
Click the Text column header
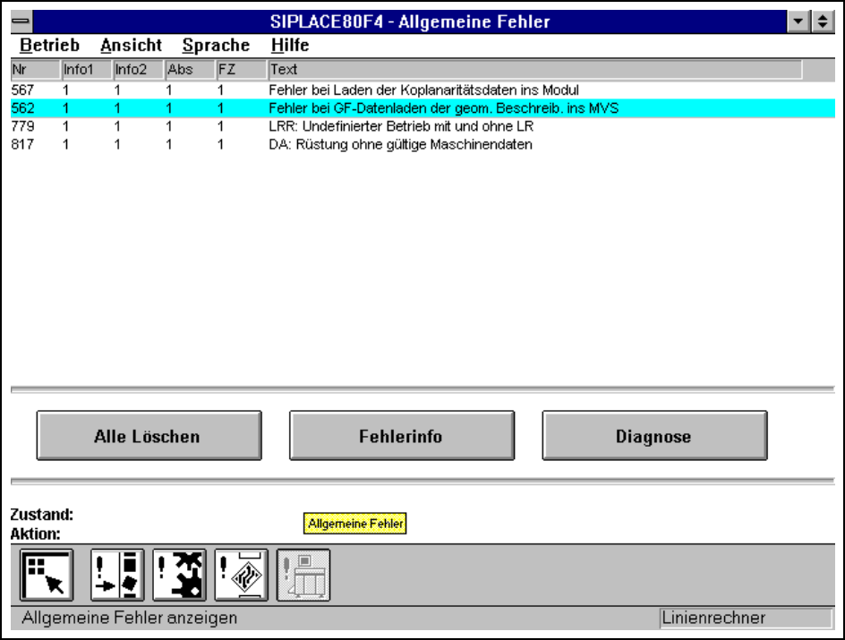(535, 70)
